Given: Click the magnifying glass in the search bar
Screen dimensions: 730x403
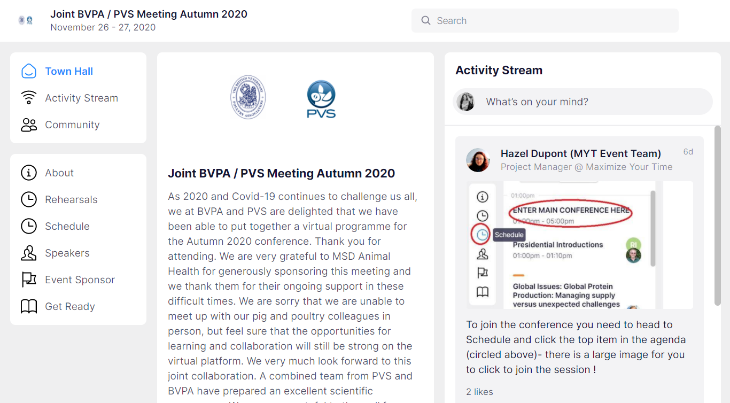Looking at the screenshot, I should click(x=425, y=20).
